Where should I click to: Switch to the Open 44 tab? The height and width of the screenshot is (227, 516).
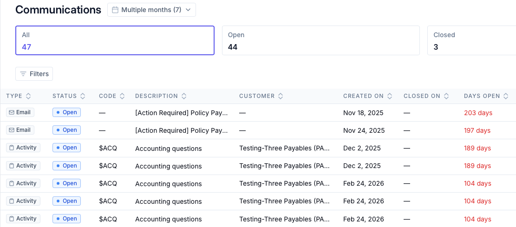(321, 40)
